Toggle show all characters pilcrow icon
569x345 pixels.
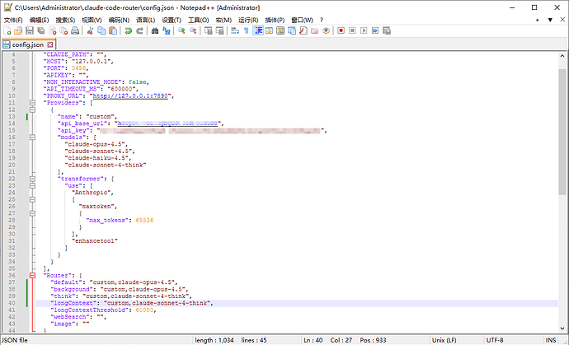point(247,30)
